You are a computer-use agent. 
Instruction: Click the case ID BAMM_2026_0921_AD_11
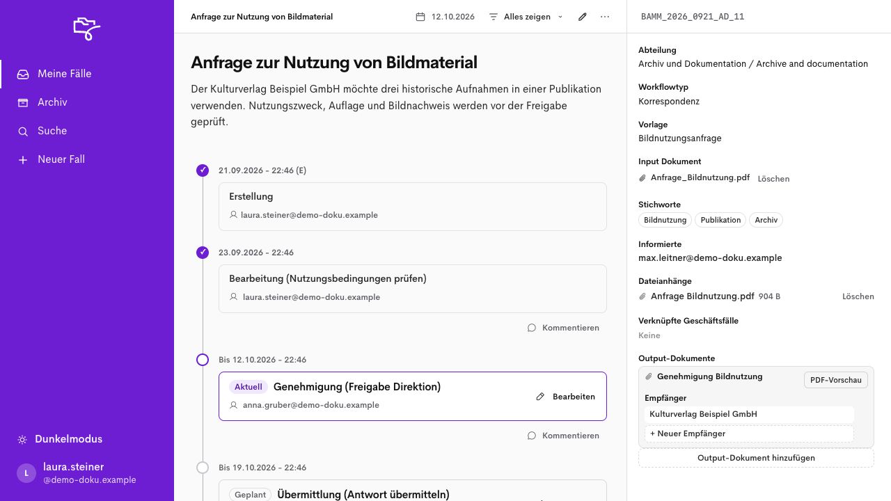pos(693,17)
